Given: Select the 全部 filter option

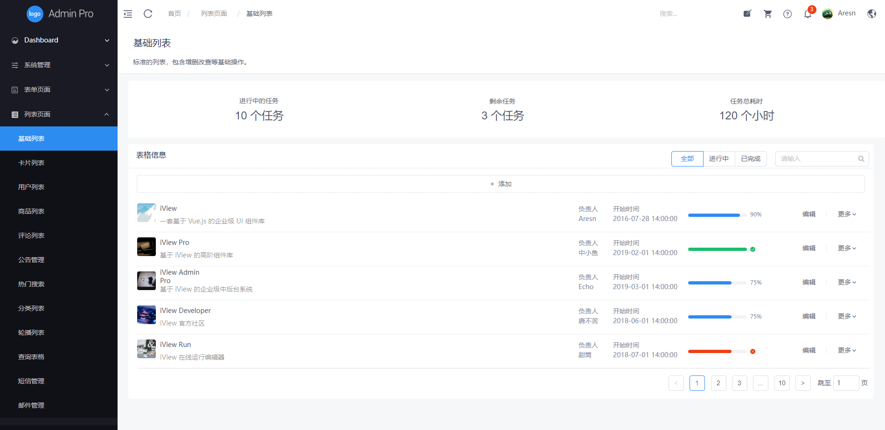Looking at the screenshot, I should (687, 159).
